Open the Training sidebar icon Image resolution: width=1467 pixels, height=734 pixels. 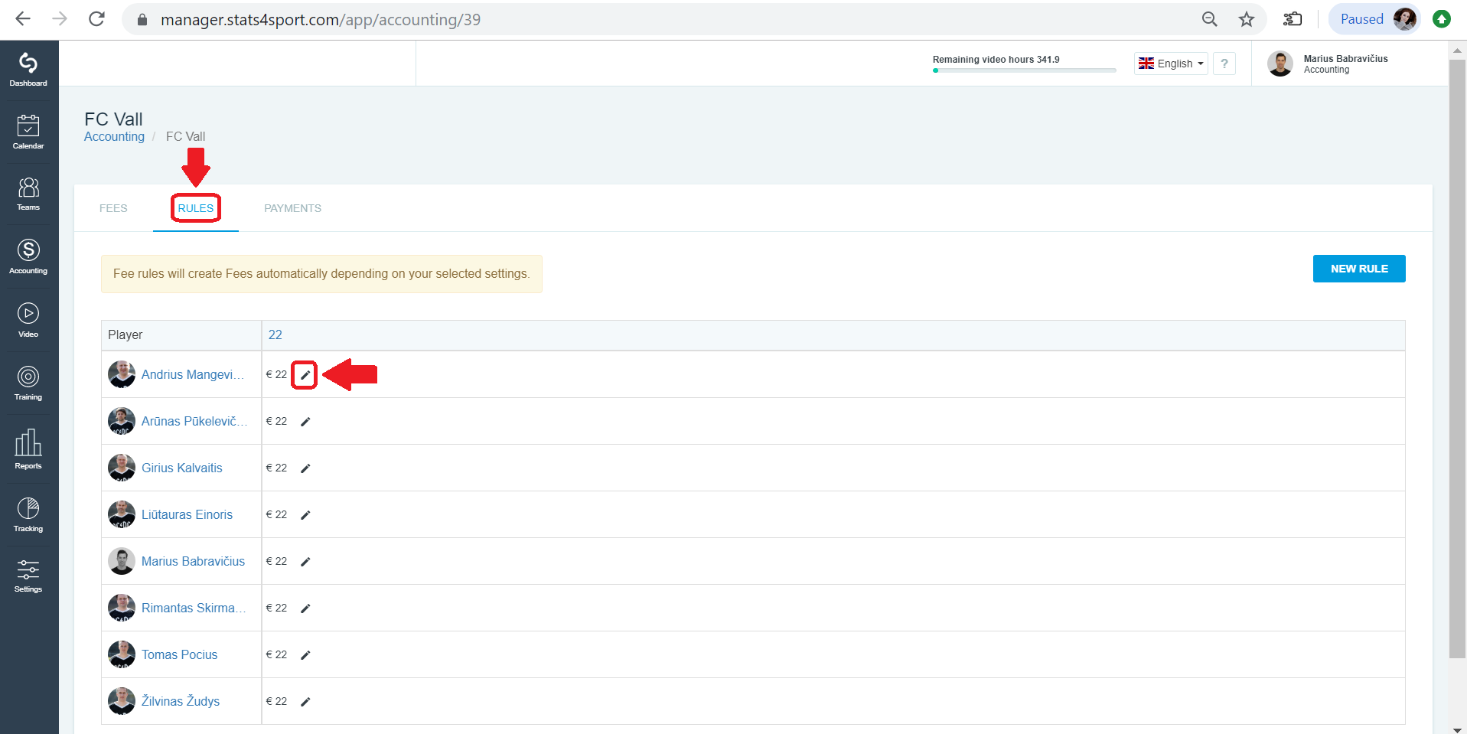(x=28, y=383)
